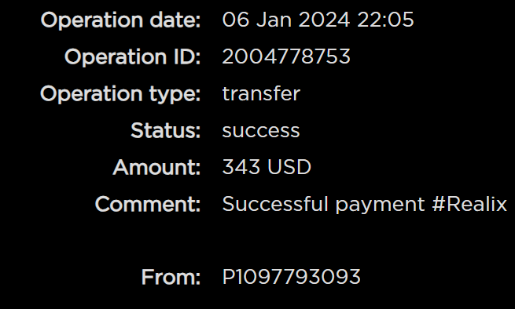Select the date value 06 Jan 2024 22:05
The height and width of the screenshot is (309, 515).
coord(318,20)
